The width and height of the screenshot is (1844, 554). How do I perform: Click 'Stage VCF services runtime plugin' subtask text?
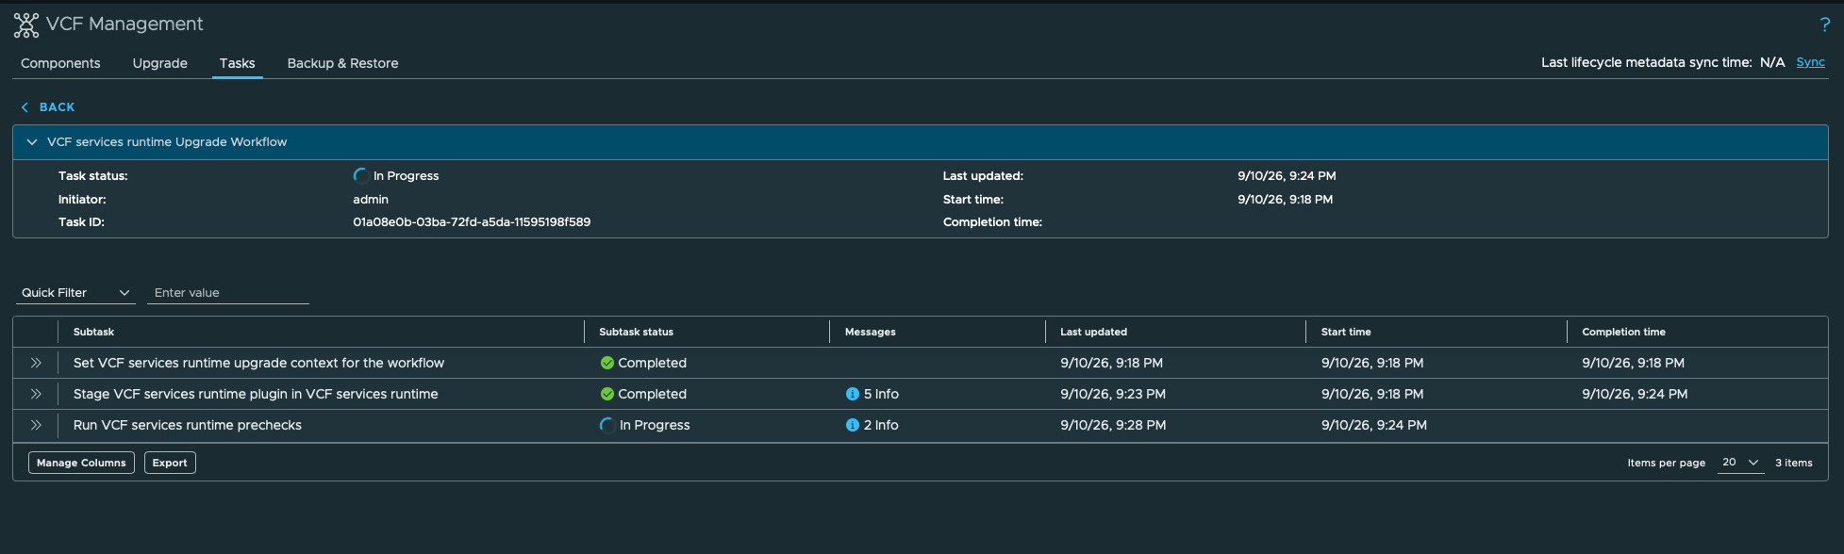256,394
